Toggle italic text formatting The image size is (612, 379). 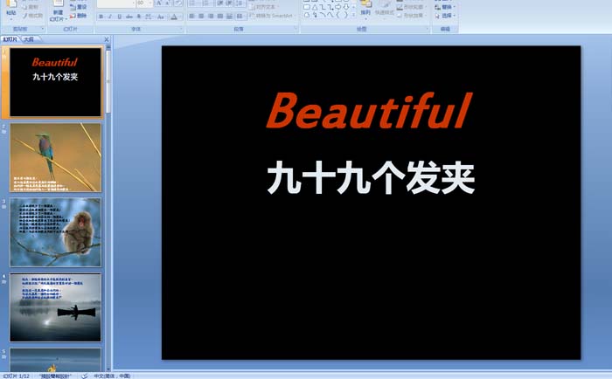pos(110,16)
